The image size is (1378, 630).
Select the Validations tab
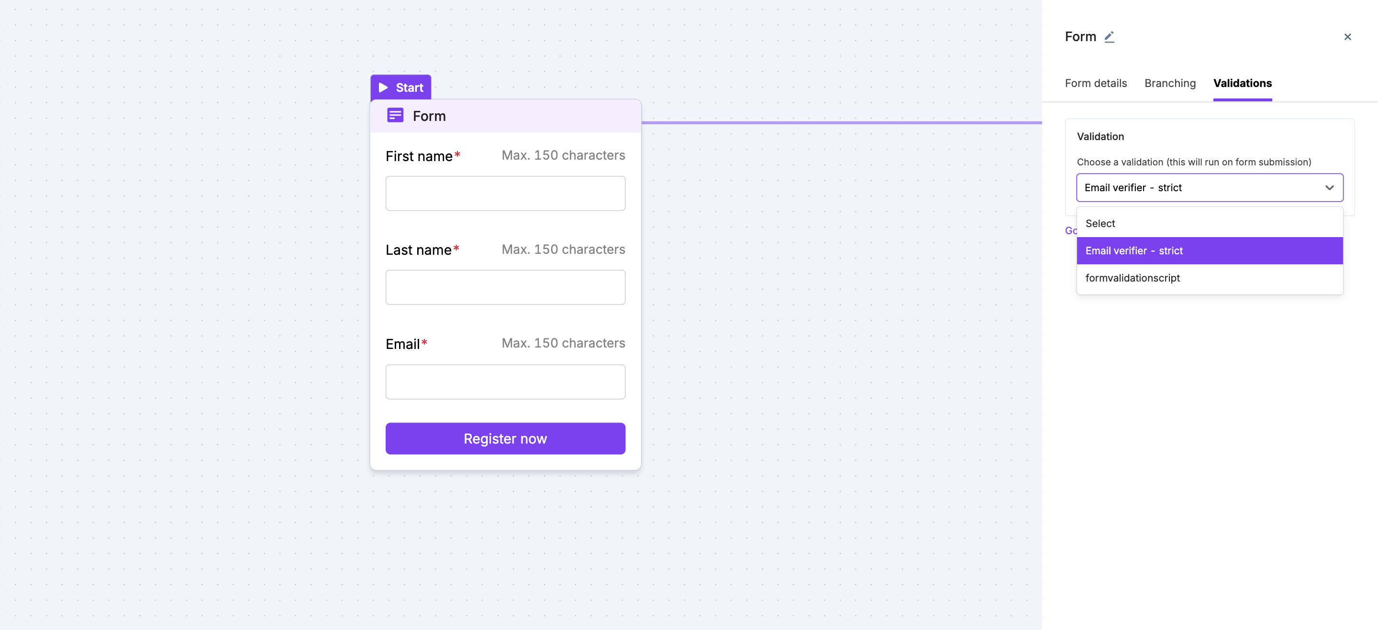point(1242,83)
